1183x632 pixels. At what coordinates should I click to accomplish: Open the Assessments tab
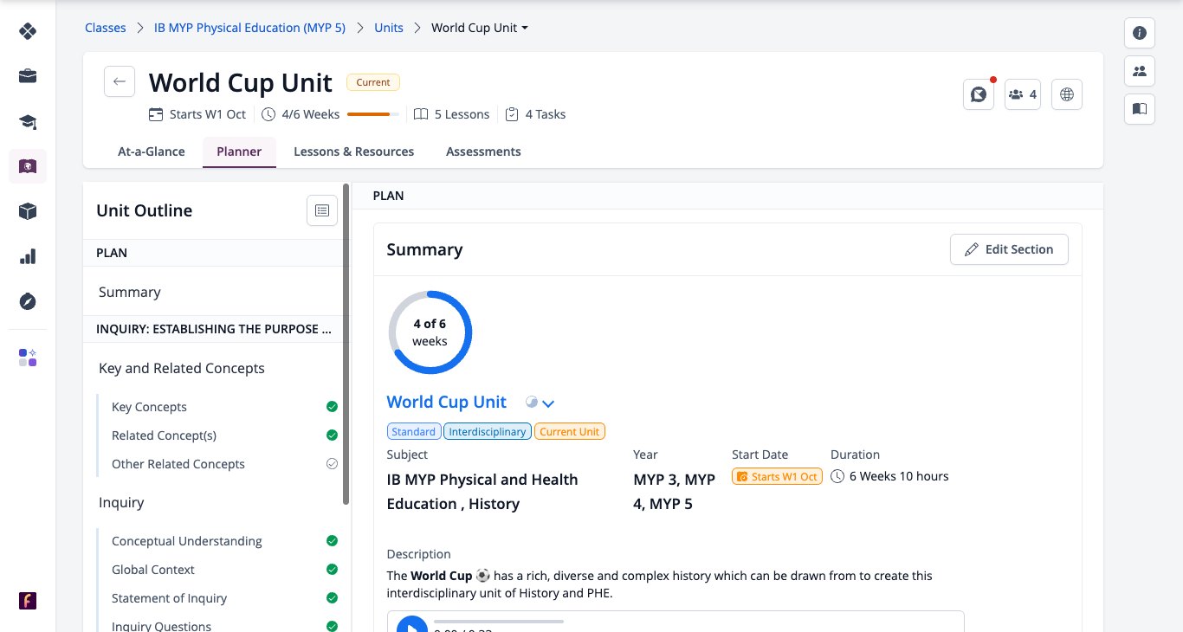pyautogui.click(x=483, y=152)
